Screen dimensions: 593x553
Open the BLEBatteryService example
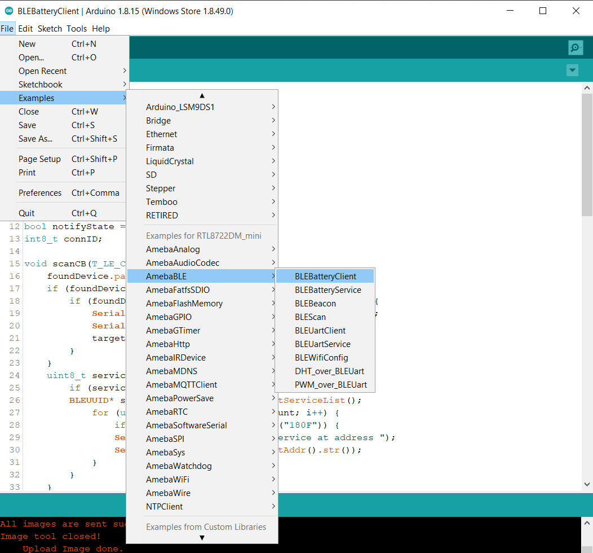tap(325, 290)
